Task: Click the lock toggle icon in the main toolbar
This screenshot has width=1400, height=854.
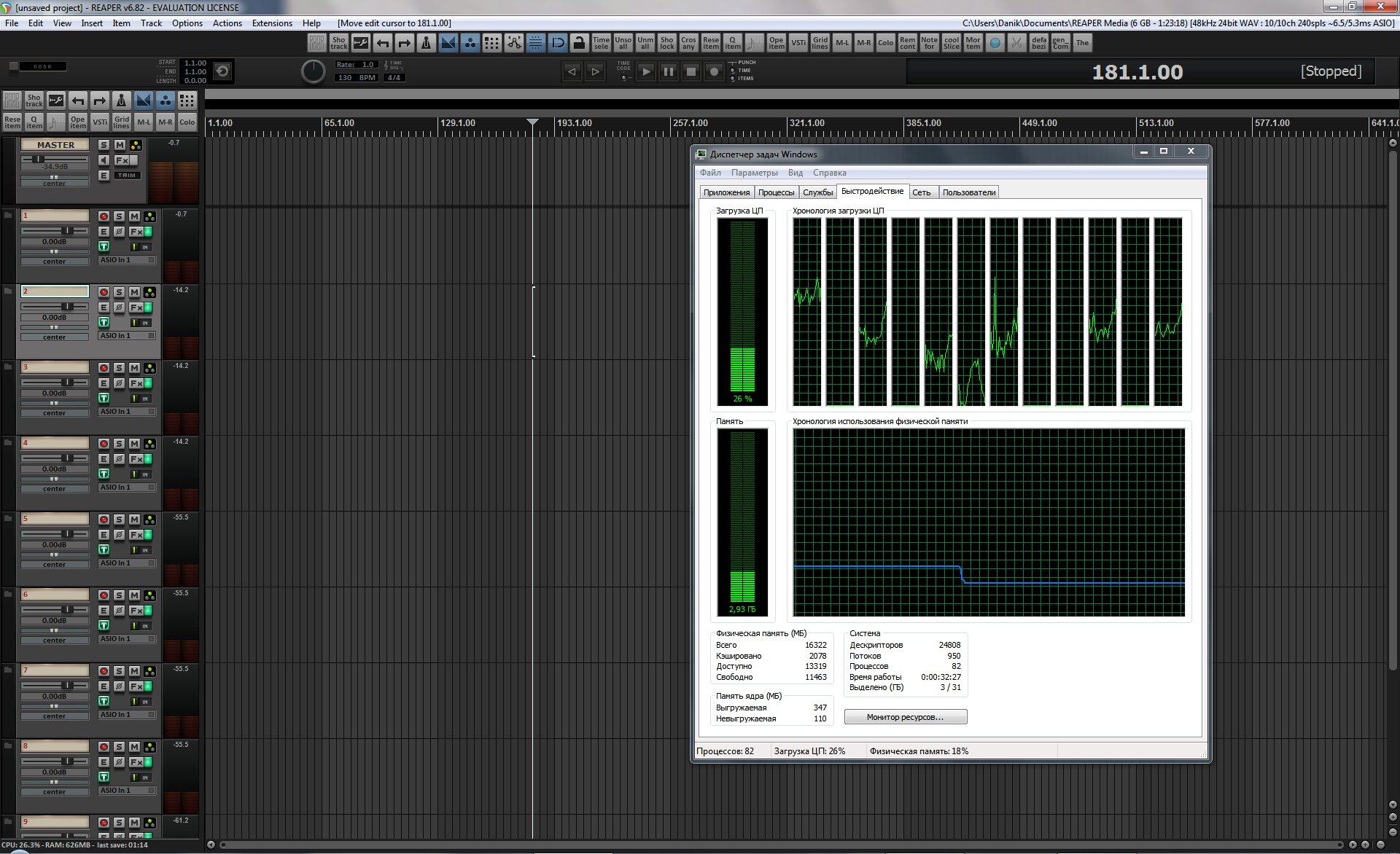Action: pos(579,43)
